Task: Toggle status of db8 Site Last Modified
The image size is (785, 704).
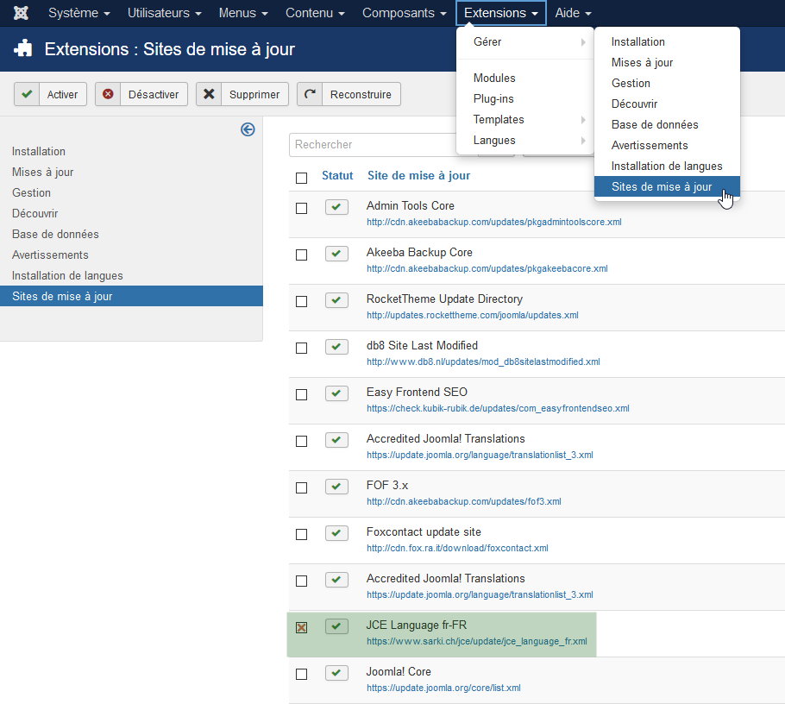Action: 336,347
